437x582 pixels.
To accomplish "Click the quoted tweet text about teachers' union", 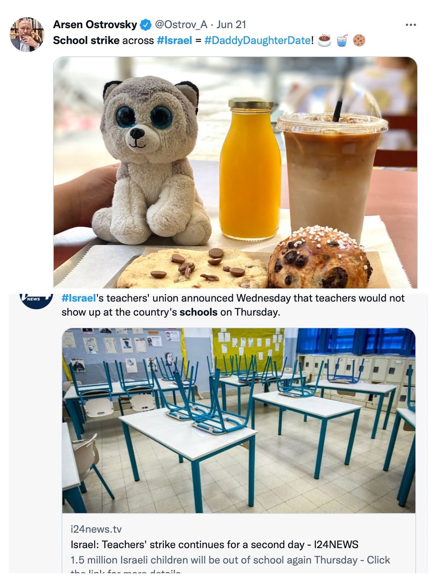I will [233, 305].
